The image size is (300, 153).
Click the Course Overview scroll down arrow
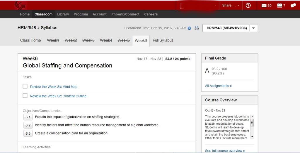click(252, 137)
